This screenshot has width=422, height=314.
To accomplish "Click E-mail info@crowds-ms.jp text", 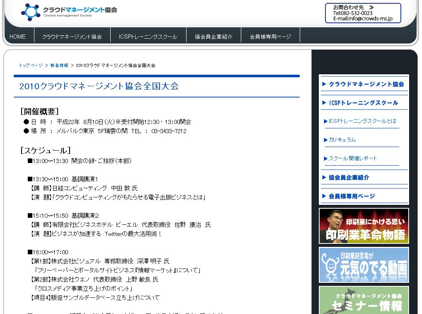I will click(363, 19).
